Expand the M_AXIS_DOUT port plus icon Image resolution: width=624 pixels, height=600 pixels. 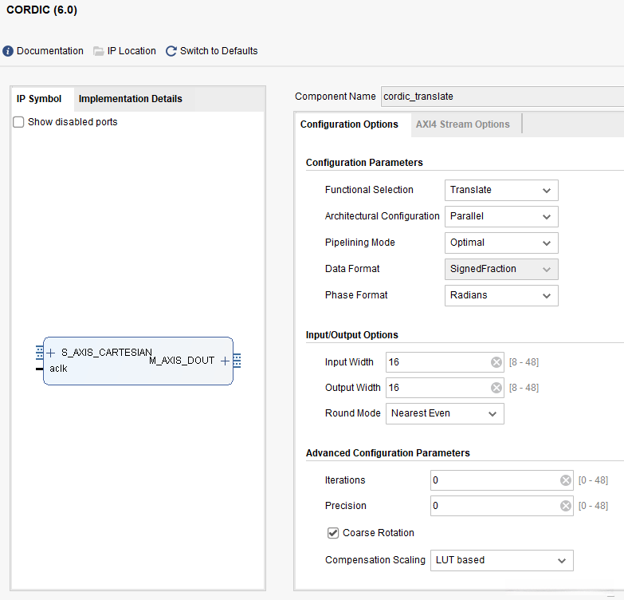(225, 361)
